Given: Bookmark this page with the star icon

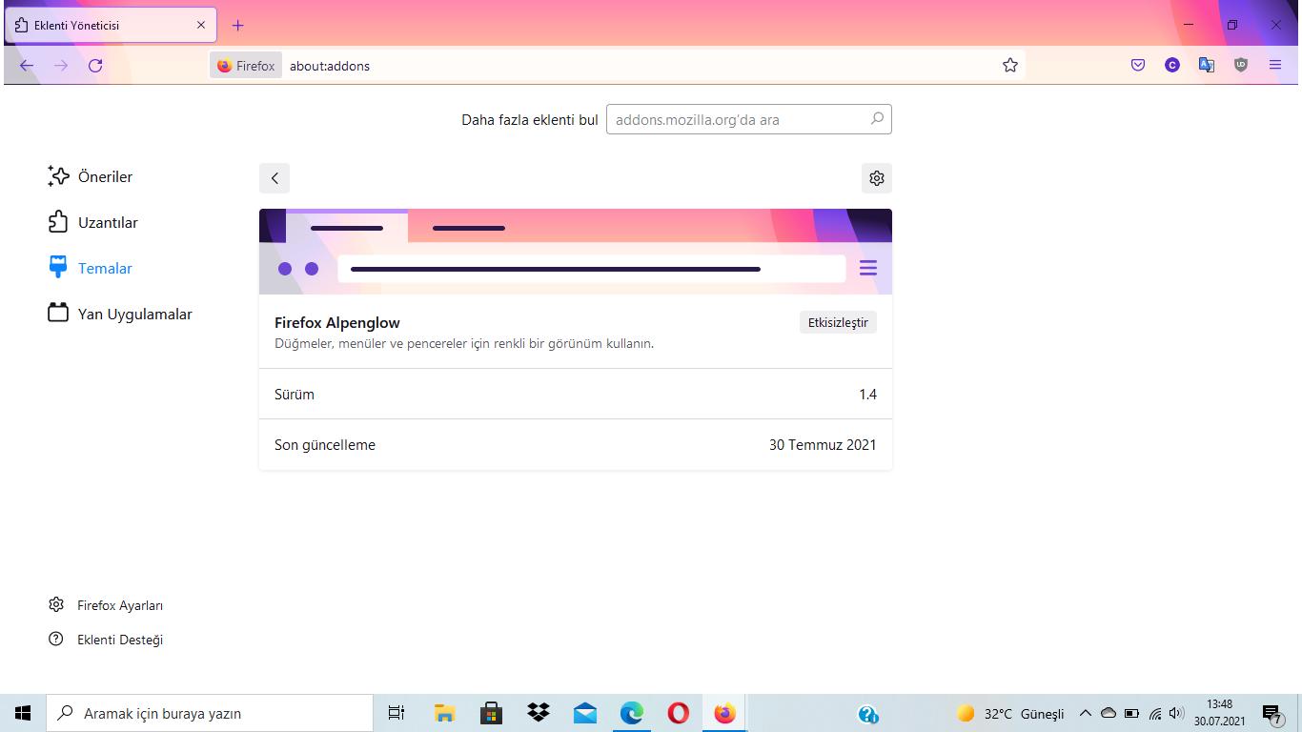Looking at the screenshot, I should click(1010, 66).
